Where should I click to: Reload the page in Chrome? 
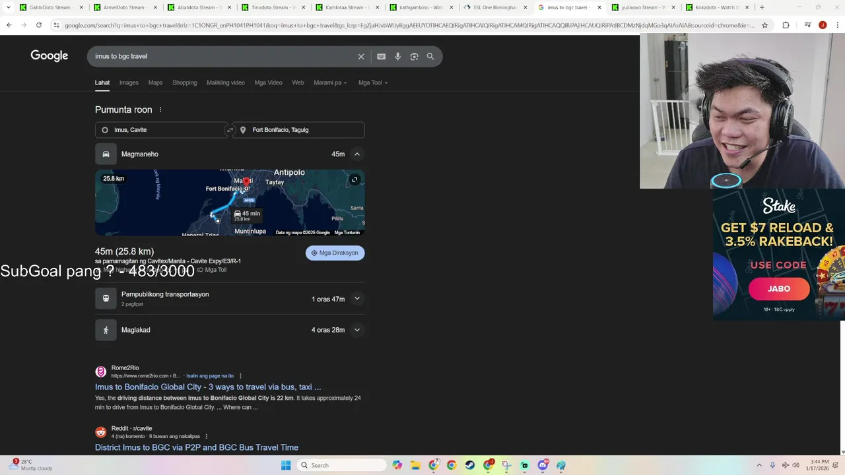[x=39, y=25]
